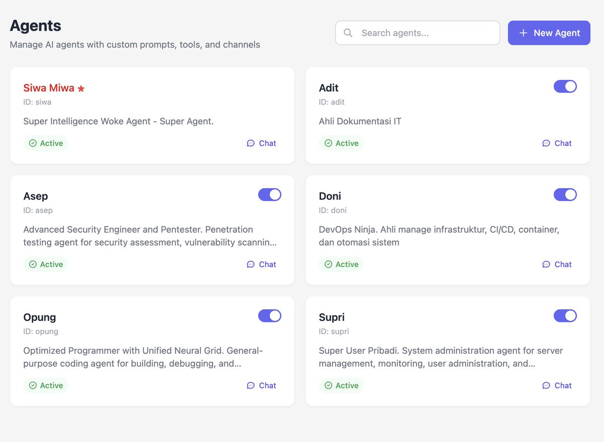Click 'ID: opung' text
This screenshot has width=604, height=442.
click(x=41, y=331)
